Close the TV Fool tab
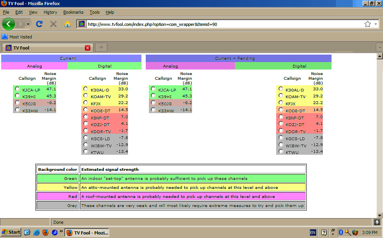The height and width of the screenshot is (238, 383). tap(88, 48)
